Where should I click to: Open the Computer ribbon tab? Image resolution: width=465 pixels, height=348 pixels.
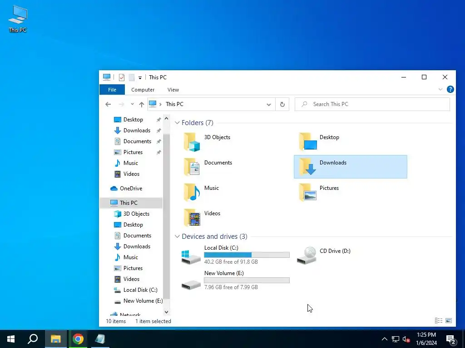[x=143, y=90]
